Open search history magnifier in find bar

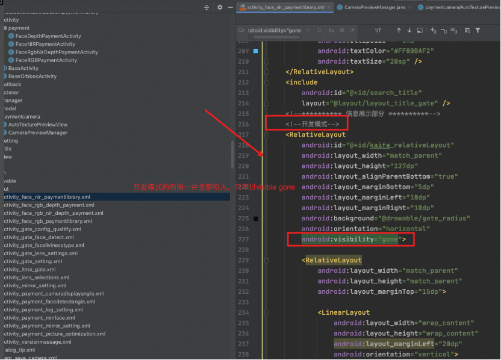pyautogui.click(x=241, y=30)
